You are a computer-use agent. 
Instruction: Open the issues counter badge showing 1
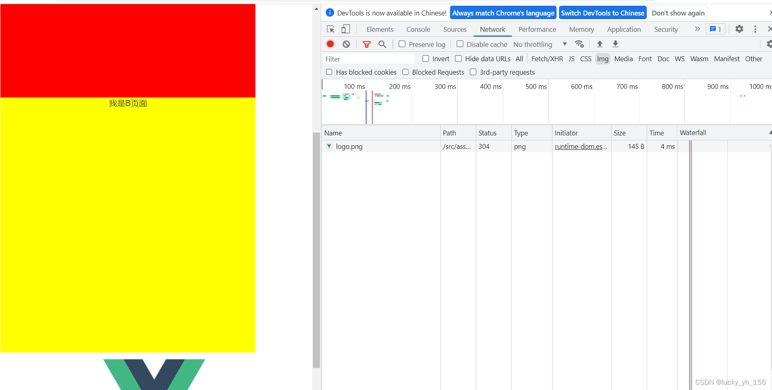(716, 29)
